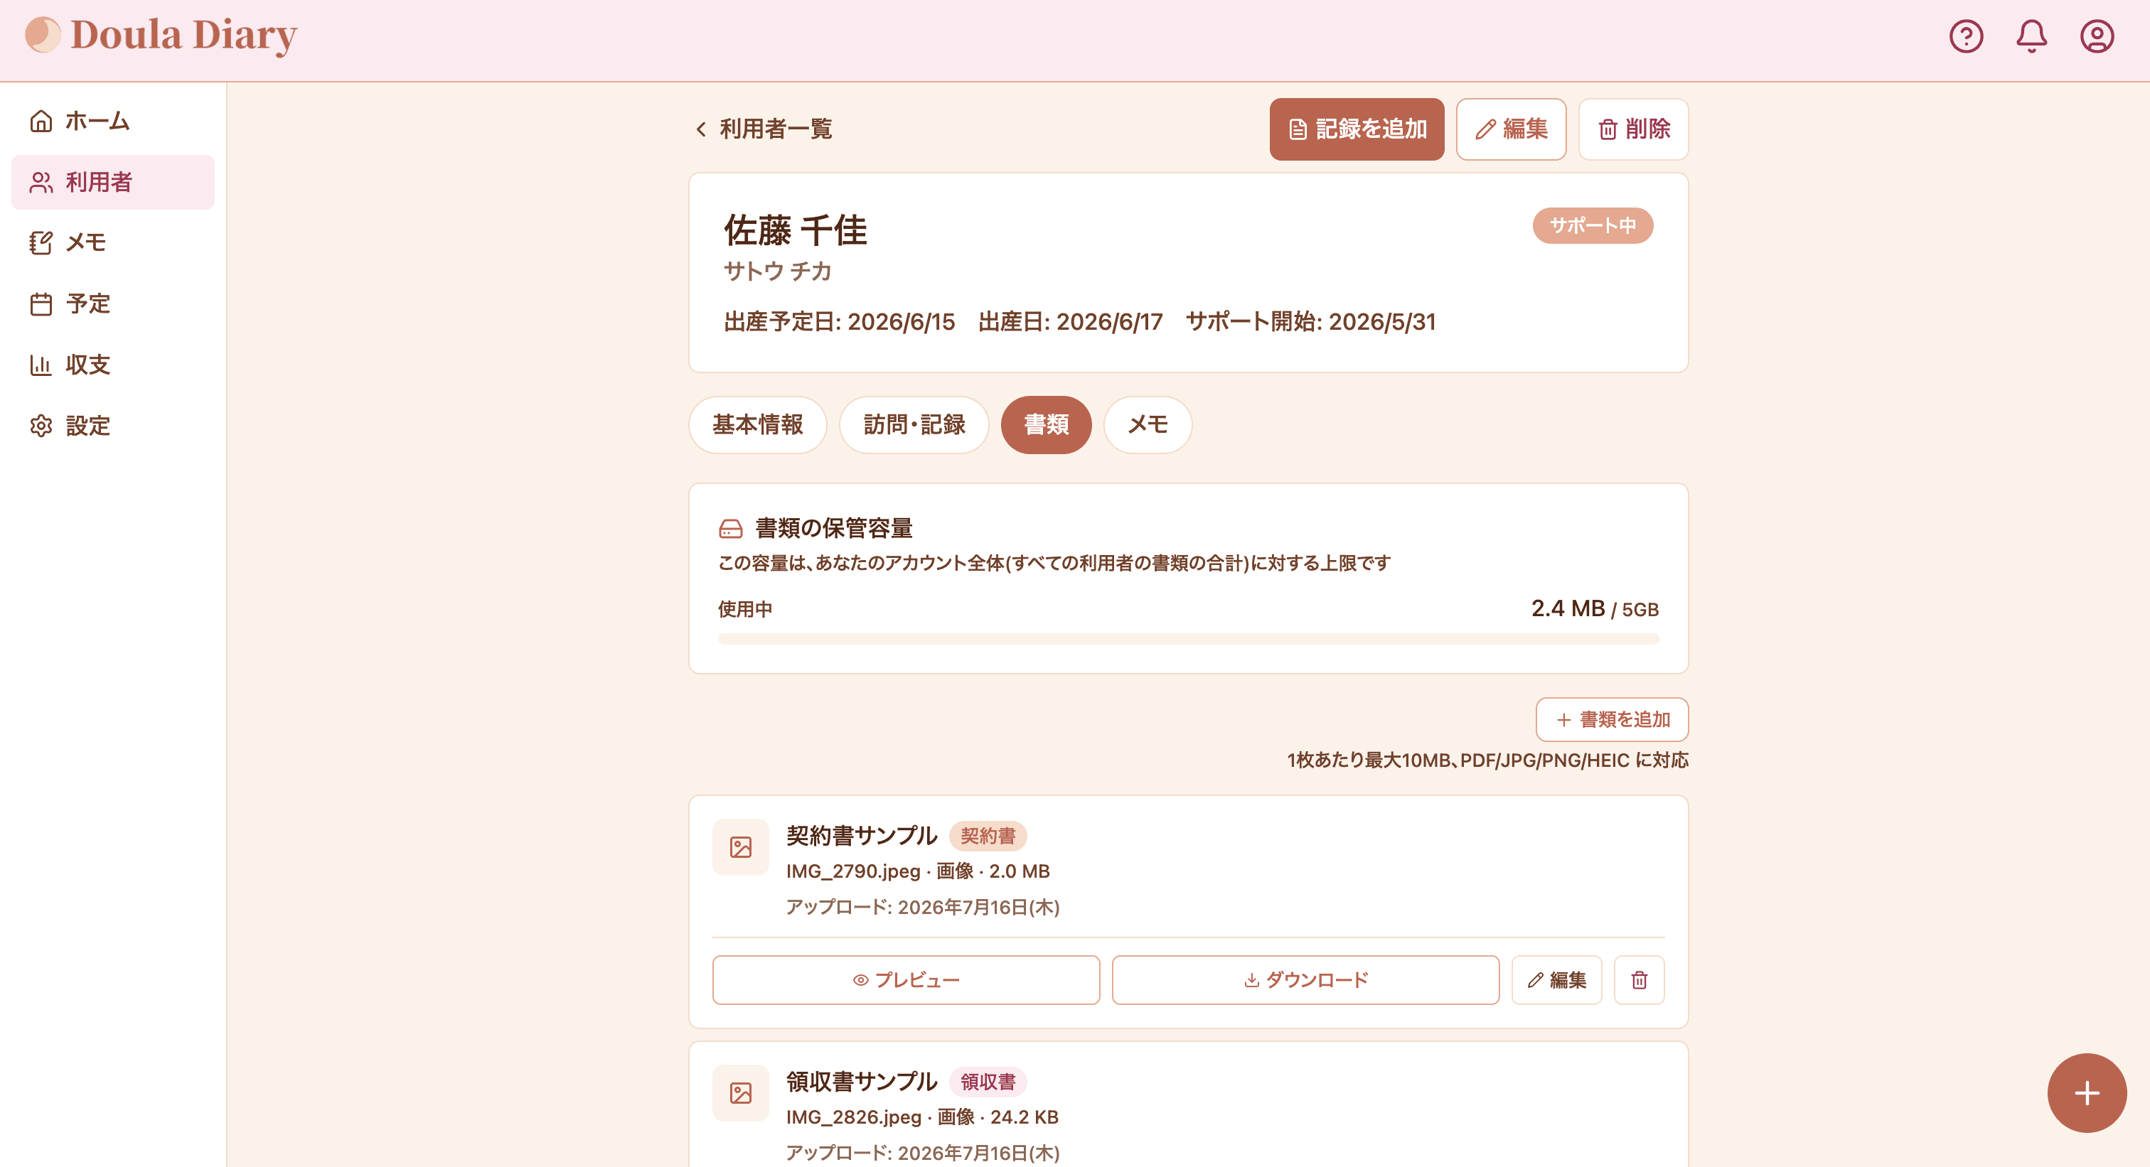Screen dimensions: 2150x1167
Task: Click the file name IMG_2826.jpeg
Action: pyautogui.click(x=853, y=1117)
